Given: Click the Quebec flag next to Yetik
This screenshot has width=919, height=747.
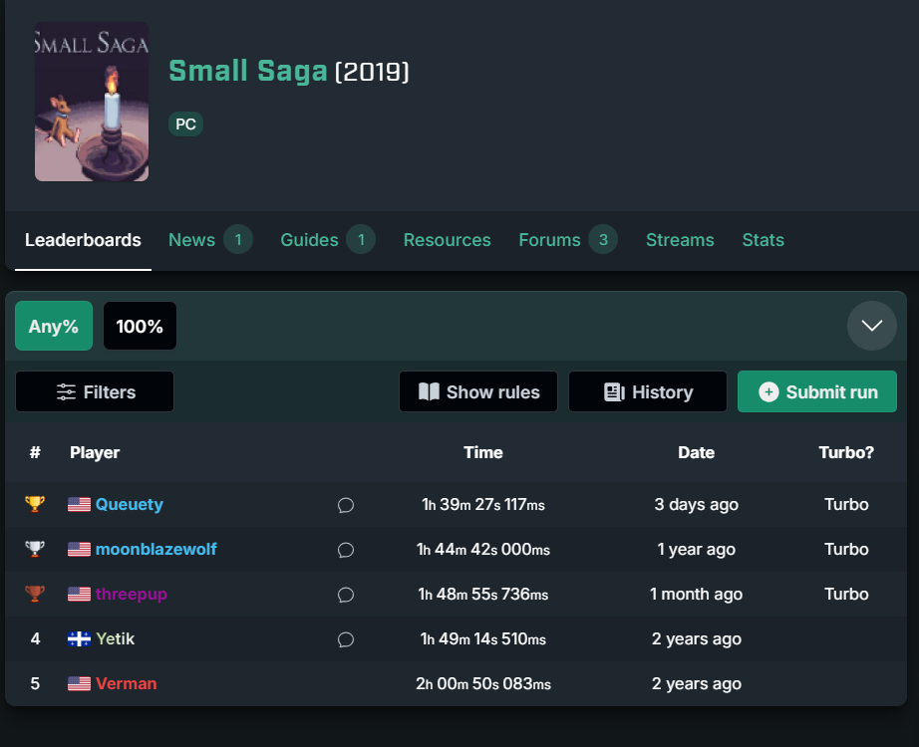Looking at the screenshot, I should tap(79, 638).
